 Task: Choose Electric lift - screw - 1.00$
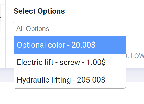(70, 62)
